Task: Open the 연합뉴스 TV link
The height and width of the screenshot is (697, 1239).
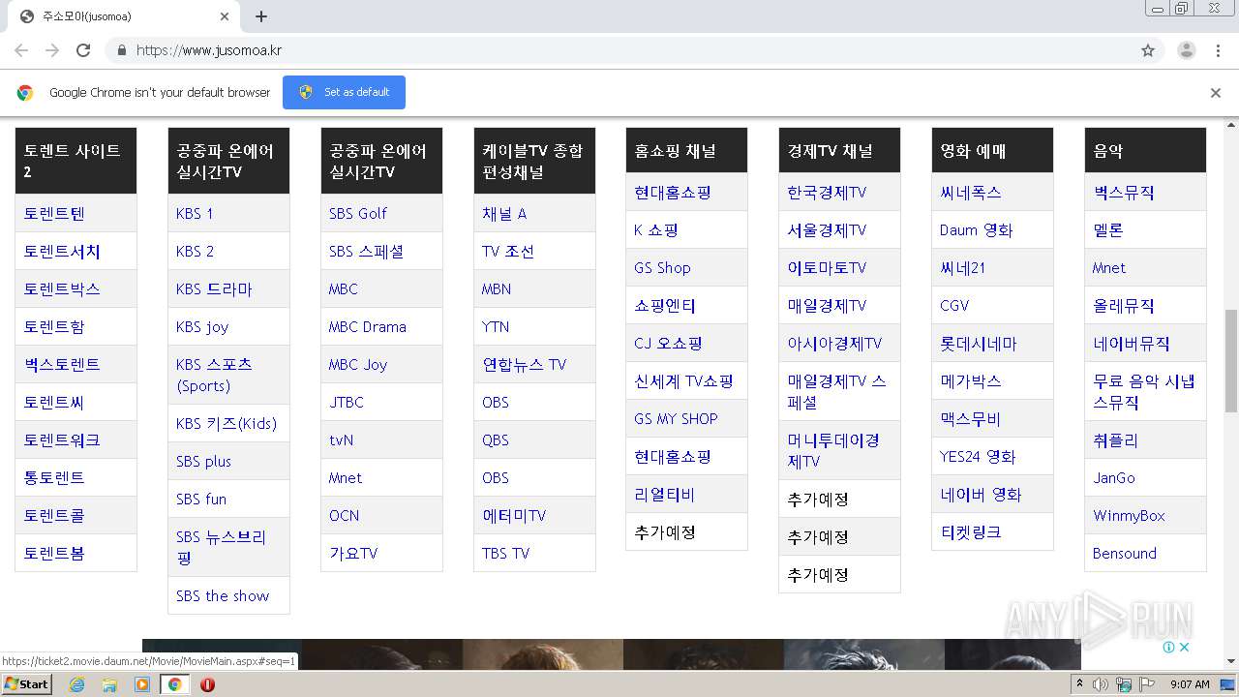Action: [x=524, y=364]
